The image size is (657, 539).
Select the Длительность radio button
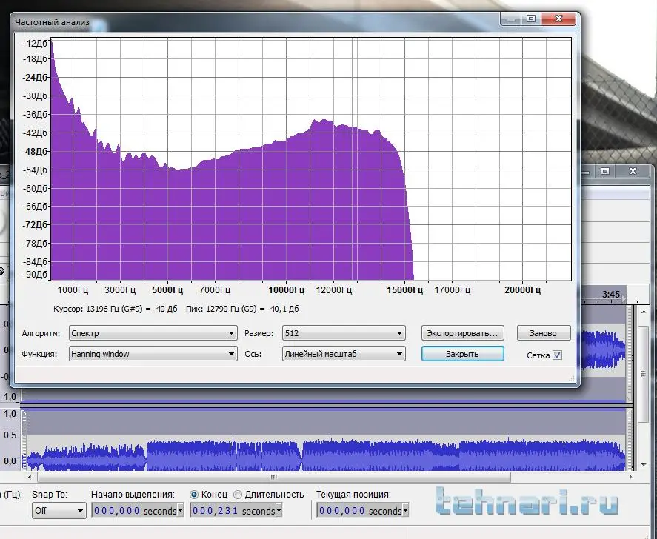[238, 495]
